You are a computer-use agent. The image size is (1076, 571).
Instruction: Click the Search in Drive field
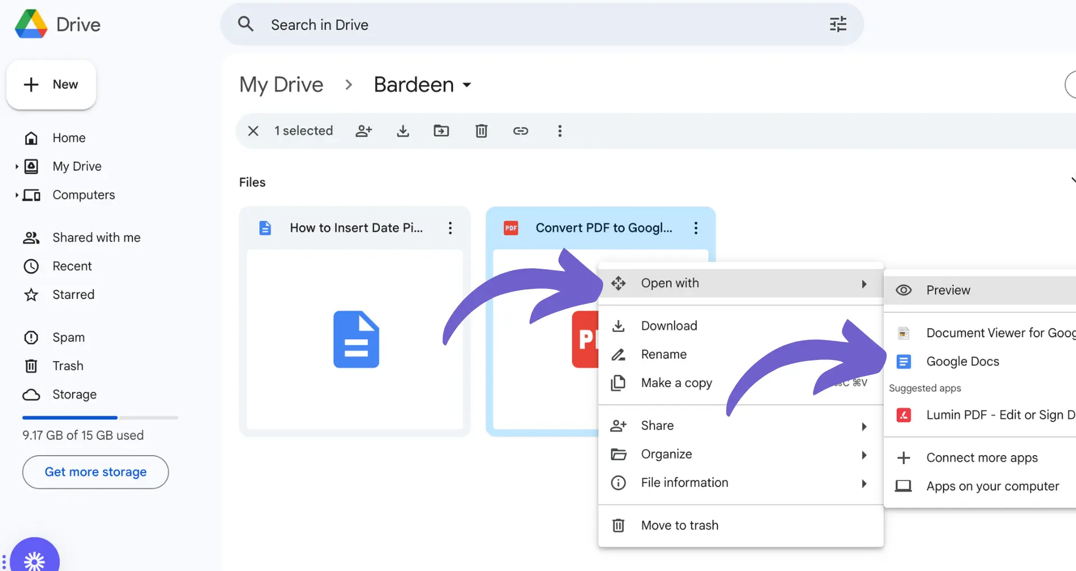[x=541, y=24]
